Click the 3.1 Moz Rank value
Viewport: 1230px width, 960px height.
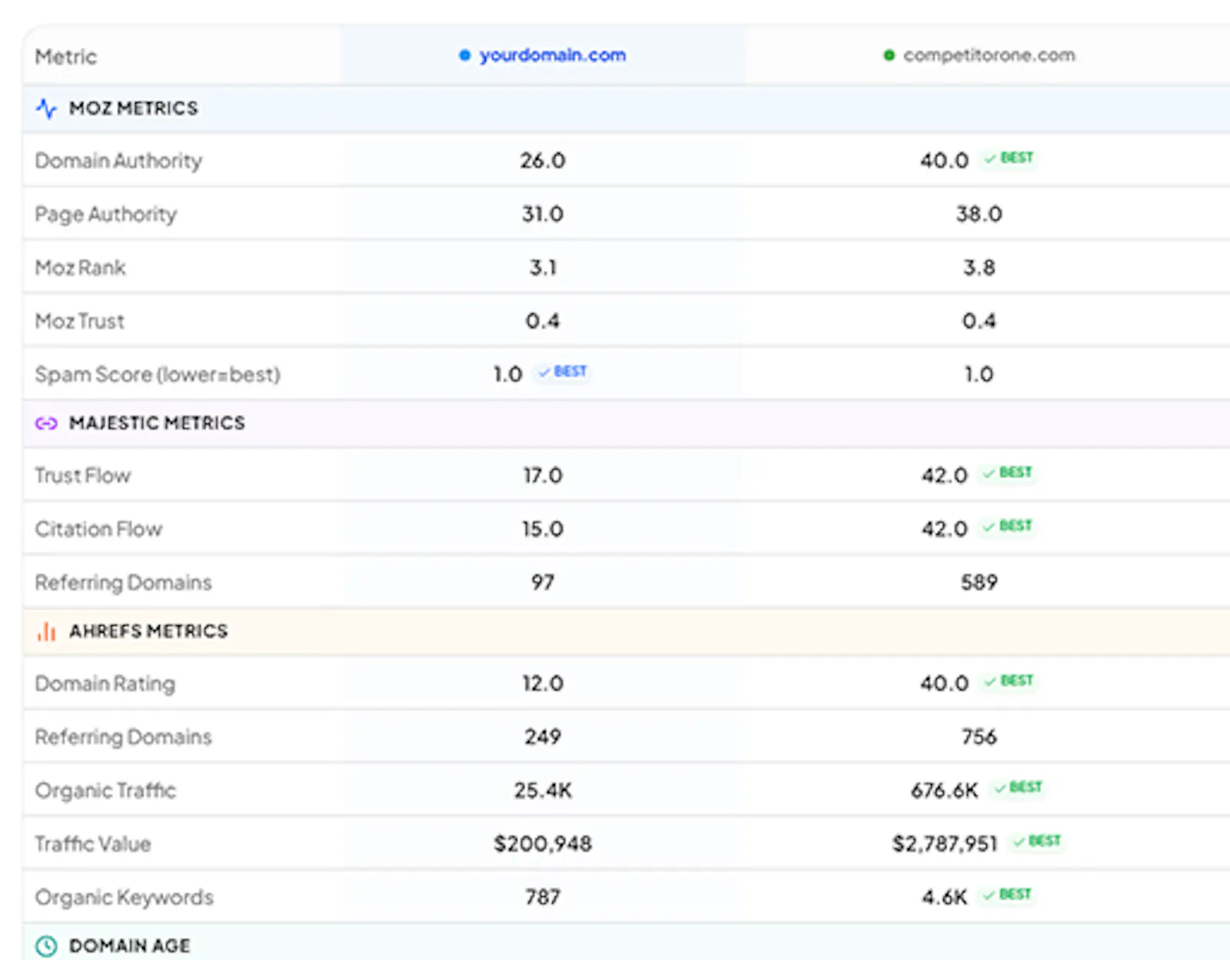click(x=543, y=268)
